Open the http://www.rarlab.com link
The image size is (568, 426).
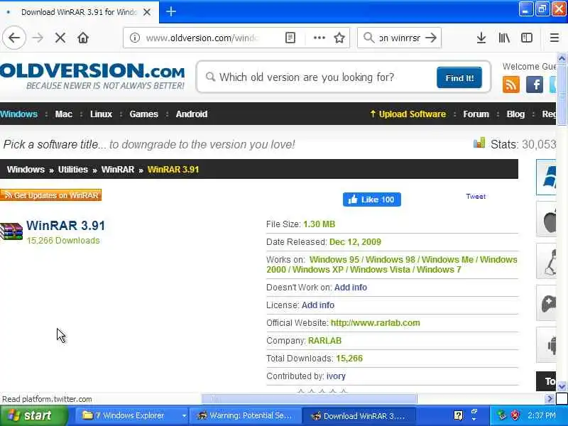(x=376, y=323)
